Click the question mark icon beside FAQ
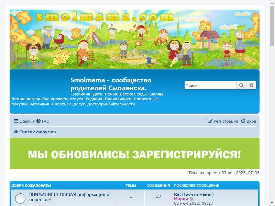 (38, 121)
